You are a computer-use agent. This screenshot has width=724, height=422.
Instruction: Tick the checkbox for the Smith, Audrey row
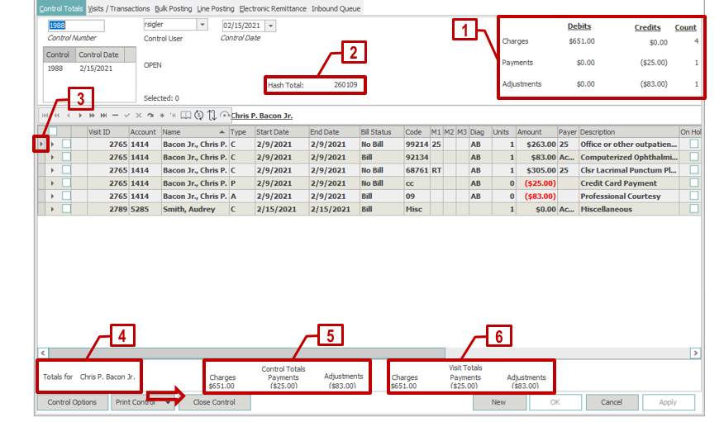click(66, 210)
